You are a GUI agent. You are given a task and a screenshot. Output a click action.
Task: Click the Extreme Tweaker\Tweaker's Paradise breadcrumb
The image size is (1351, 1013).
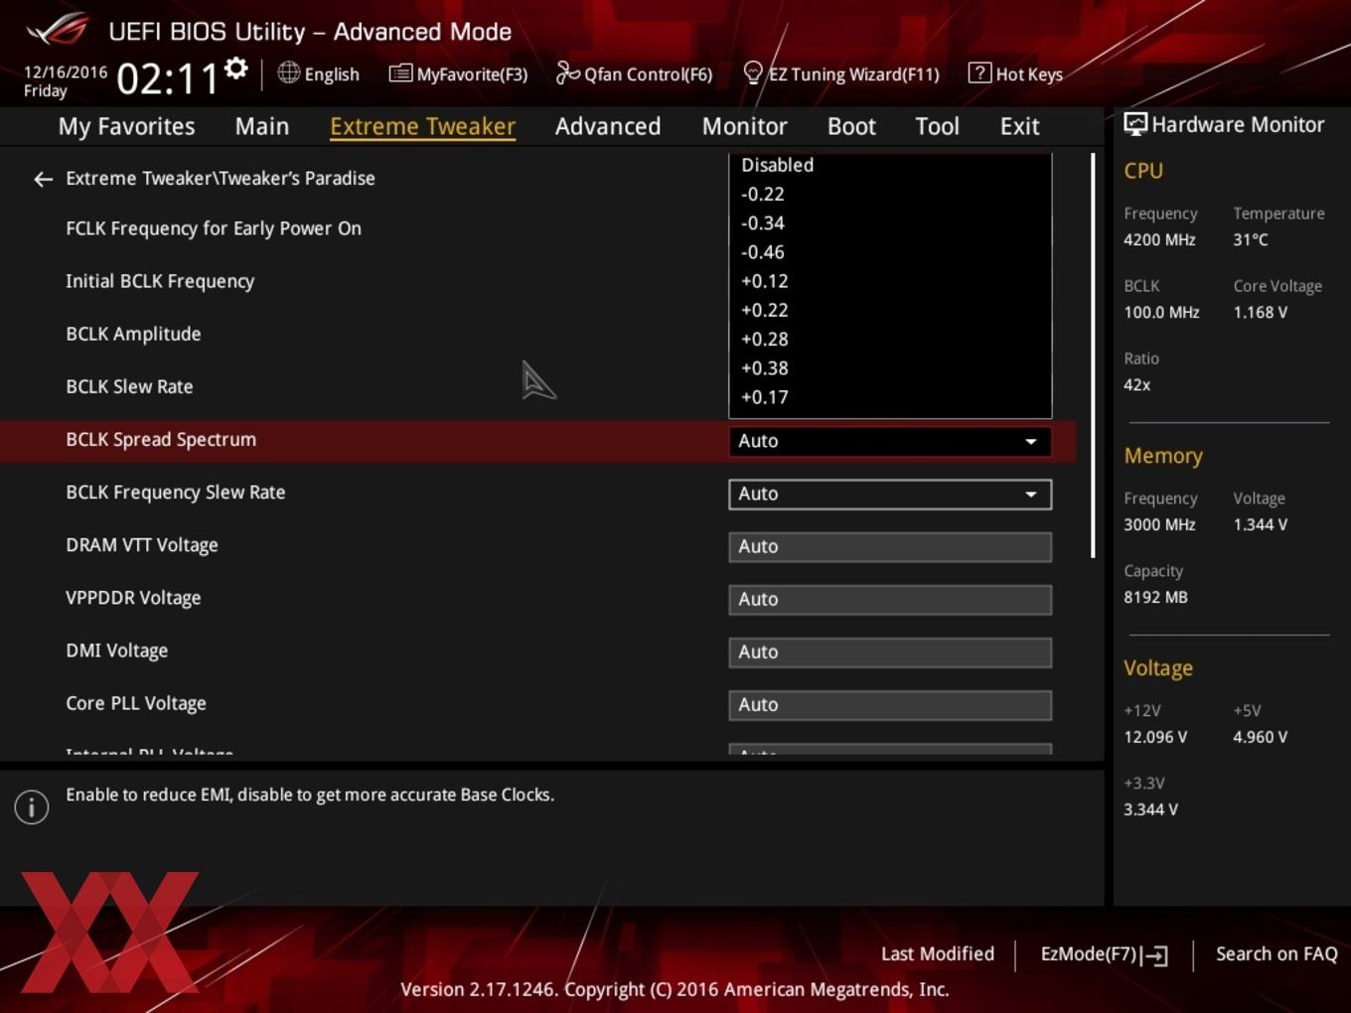point(221,178)
